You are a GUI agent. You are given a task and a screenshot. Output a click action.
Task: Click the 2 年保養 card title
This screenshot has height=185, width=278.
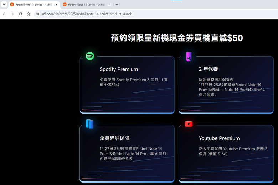pos(208,69)
